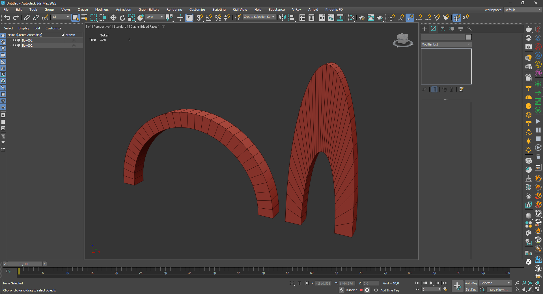Activate the Select and Rotate tool
This screenshot has height=294, width=543.
[122, 18]
